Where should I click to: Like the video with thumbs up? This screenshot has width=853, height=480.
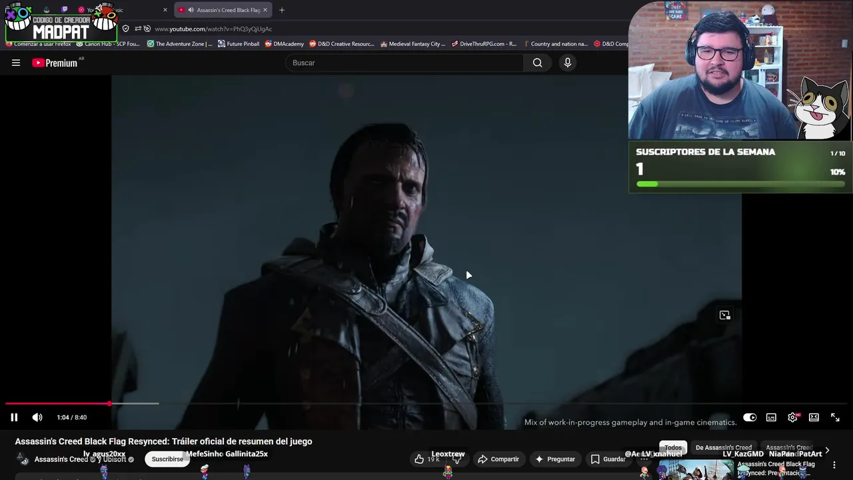[426, 459]
